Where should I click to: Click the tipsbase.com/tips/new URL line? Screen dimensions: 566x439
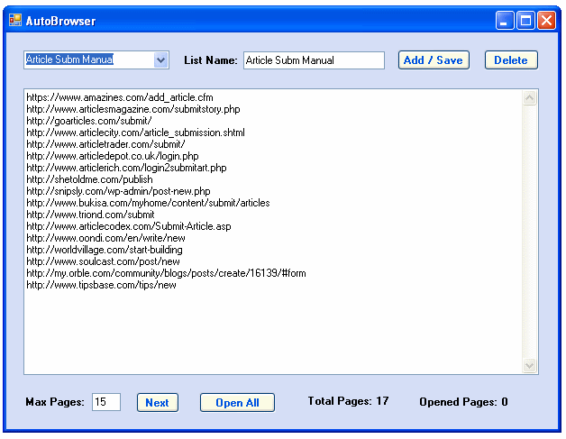(102, 285)
